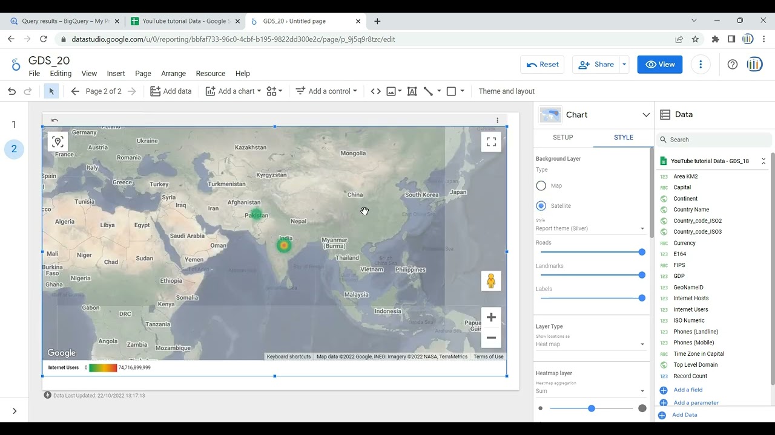775x435 pixels.
Task: Click the blue View button
Action: point(660,65)
